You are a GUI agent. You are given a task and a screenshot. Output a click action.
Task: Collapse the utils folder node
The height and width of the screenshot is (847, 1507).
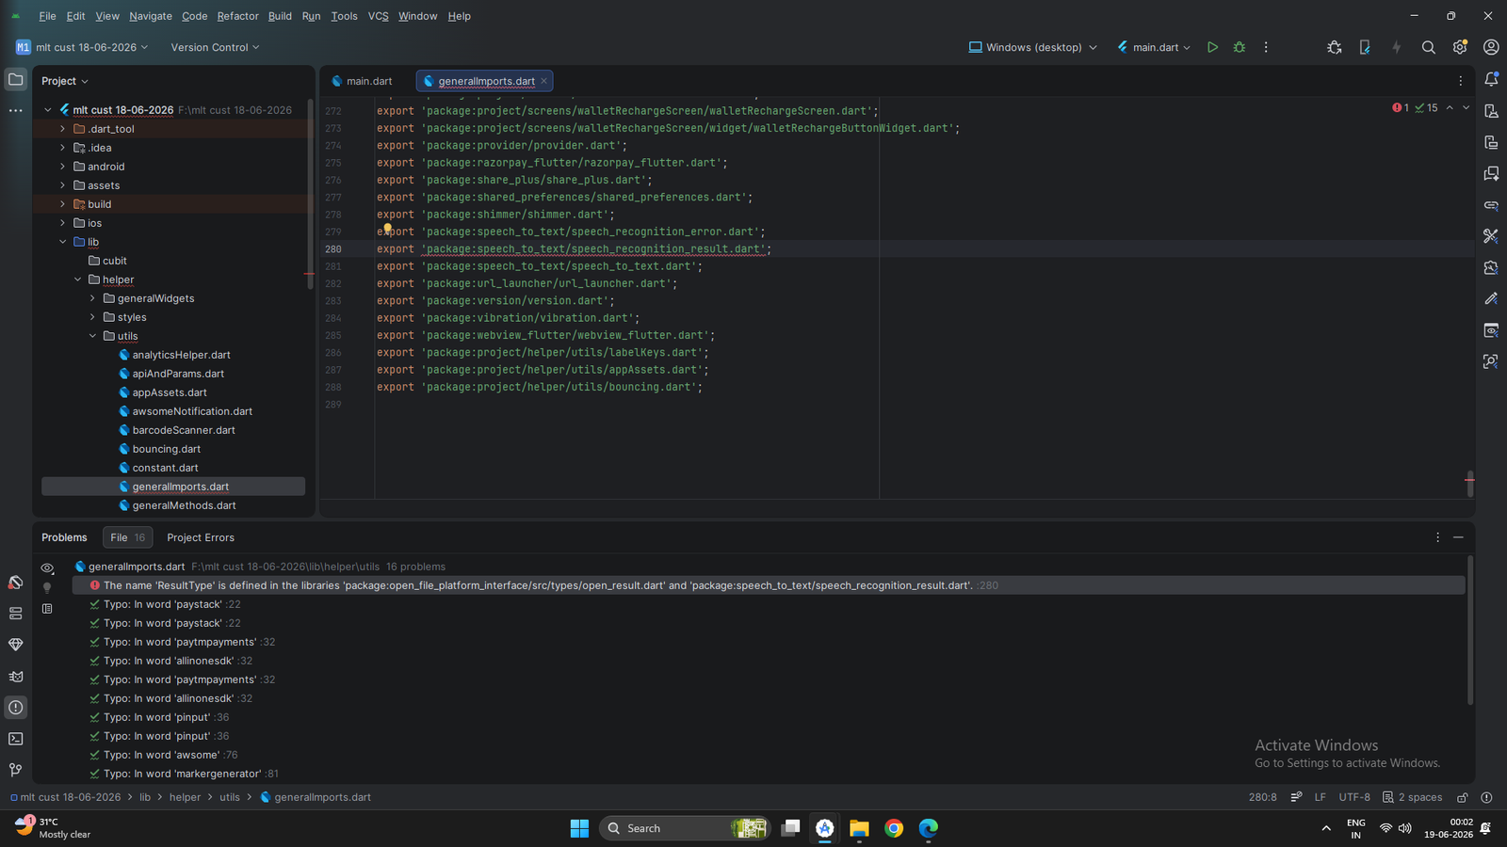coord(93,336)
